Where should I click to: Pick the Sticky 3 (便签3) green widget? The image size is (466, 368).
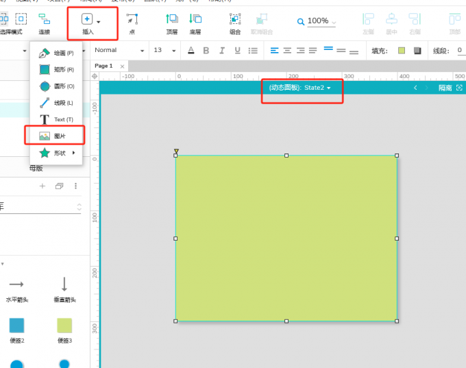[64, 331]
